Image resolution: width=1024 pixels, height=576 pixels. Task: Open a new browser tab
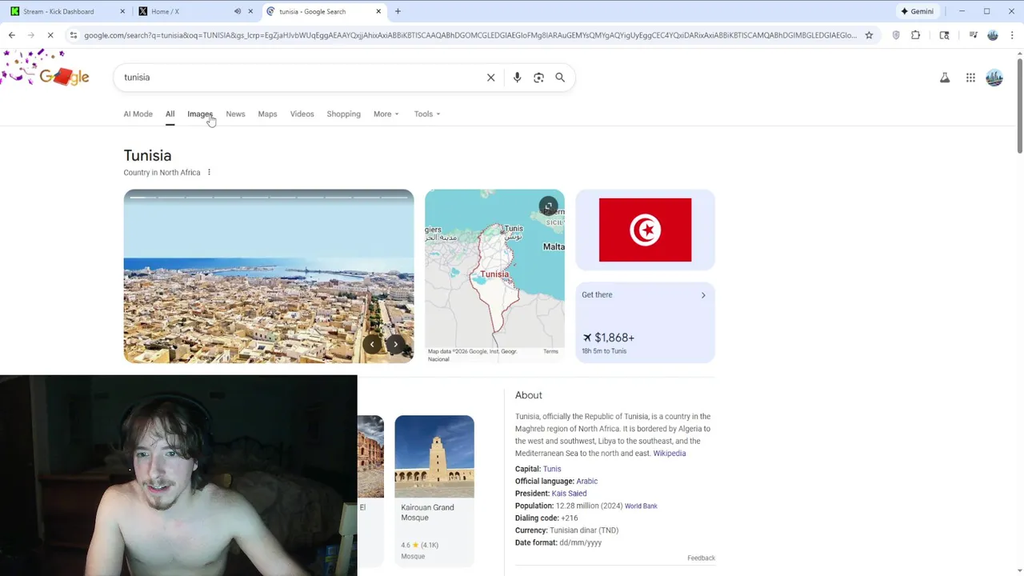398,11
